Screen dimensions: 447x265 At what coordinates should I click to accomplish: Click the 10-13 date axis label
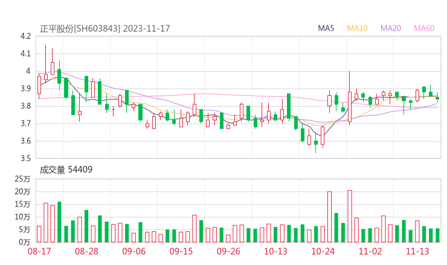(275, 251)
